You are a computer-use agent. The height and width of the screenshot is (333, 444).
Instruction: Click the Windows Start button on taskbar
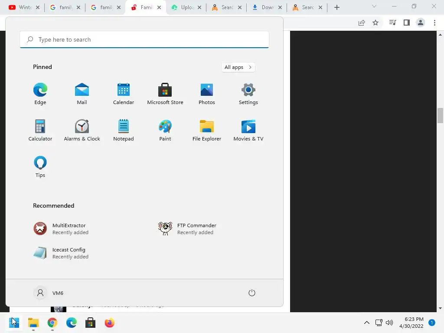14,323
